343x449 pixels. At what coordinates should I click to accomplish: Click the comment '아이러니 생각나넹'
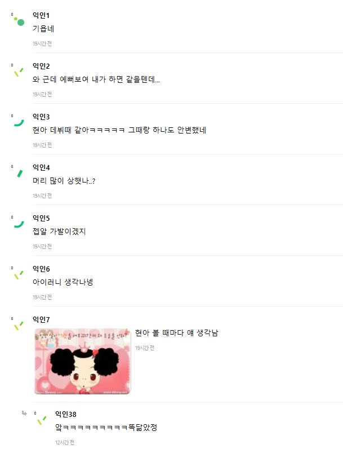[63, 282]
